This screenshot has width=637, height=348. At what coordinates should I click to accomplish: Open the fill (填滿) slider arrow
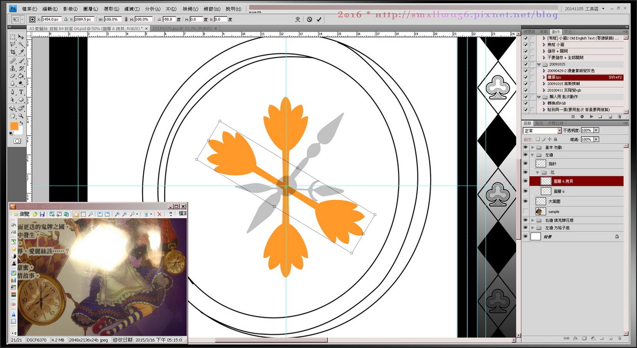596,139
